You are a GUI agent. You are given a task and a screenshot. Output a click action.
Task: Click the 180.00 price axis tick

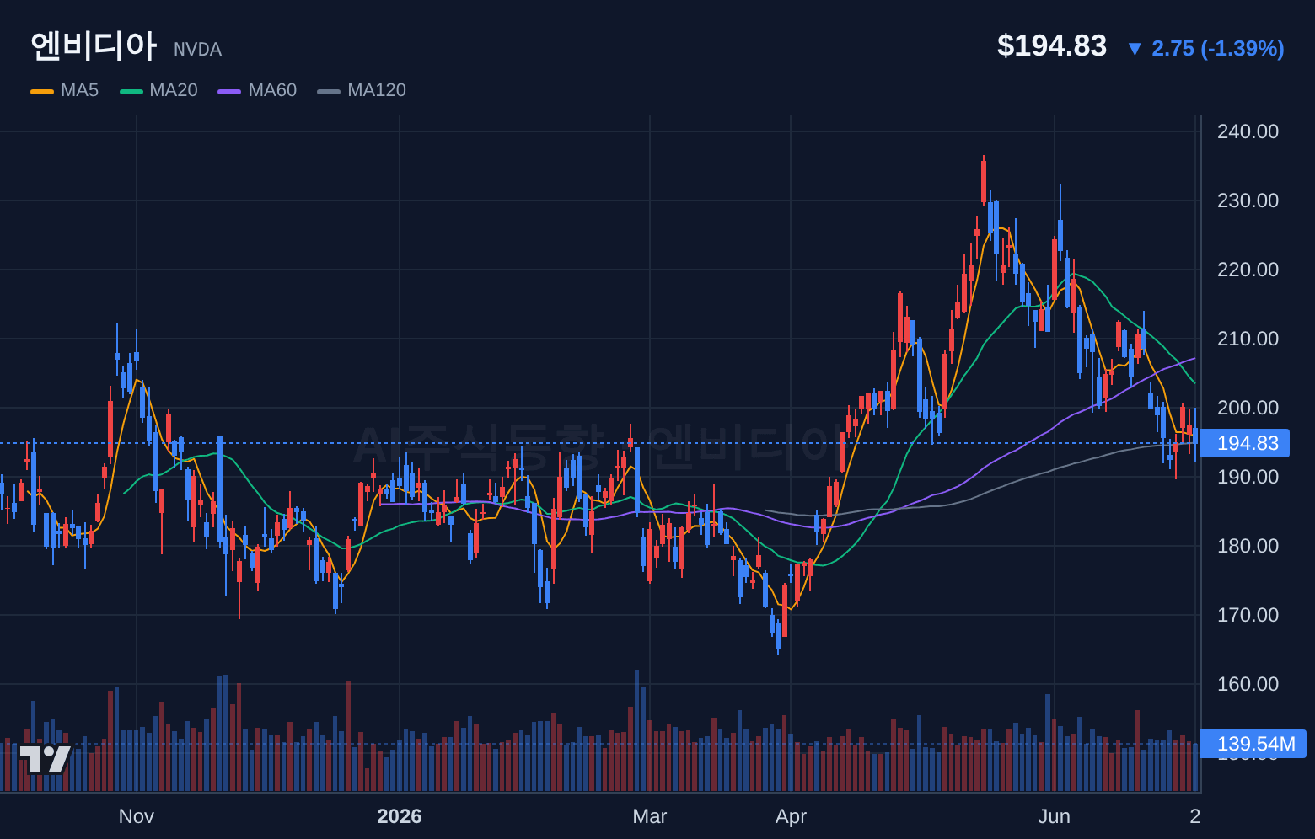1248,546
